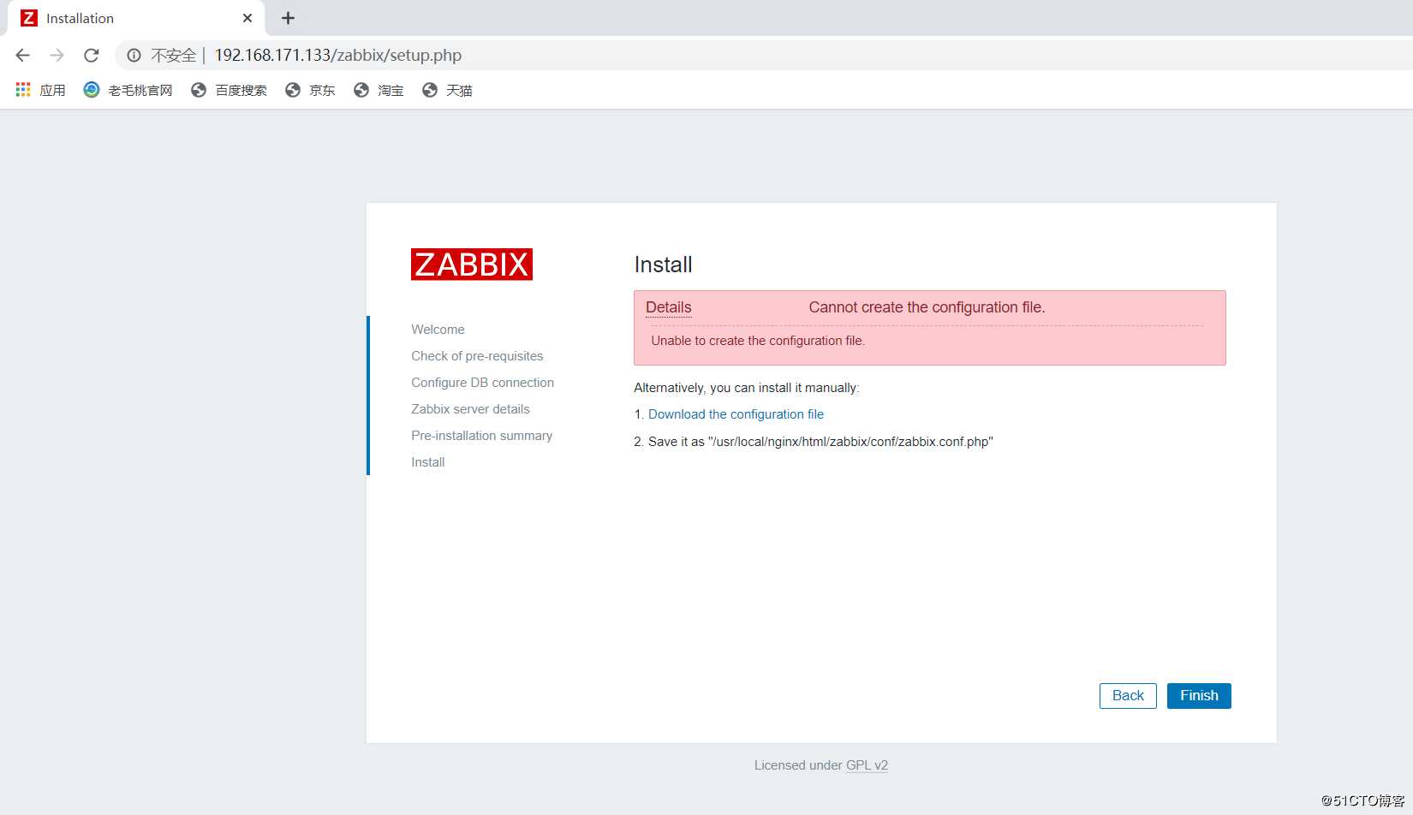The image size is (1413, 815).
Task: Open the GPL v2 license link
Action: [x=867, y=765]
